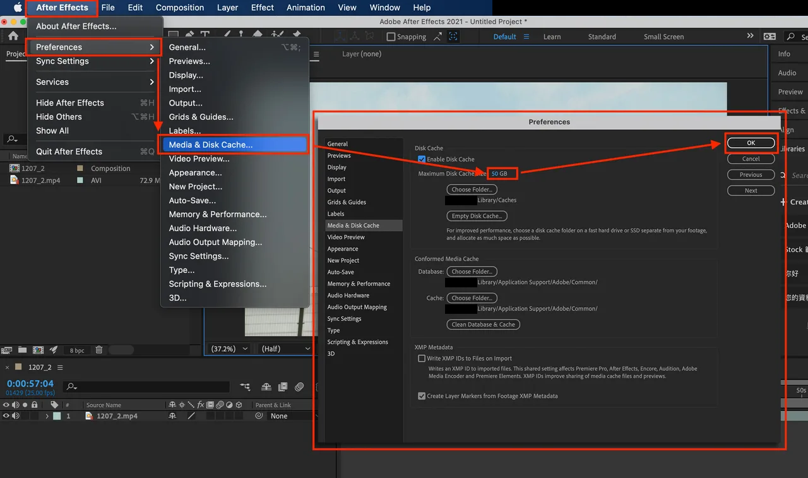Image resolution: width=808 pixels, height=478 pixels.
Task: Toggle the motion blur icon in timeline
Action: point(299,386)
